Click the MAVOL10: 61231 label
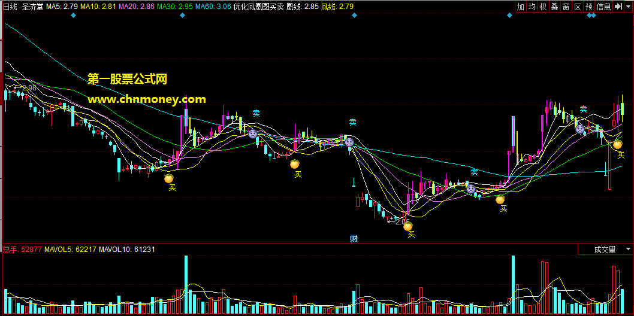 (126, 250)
